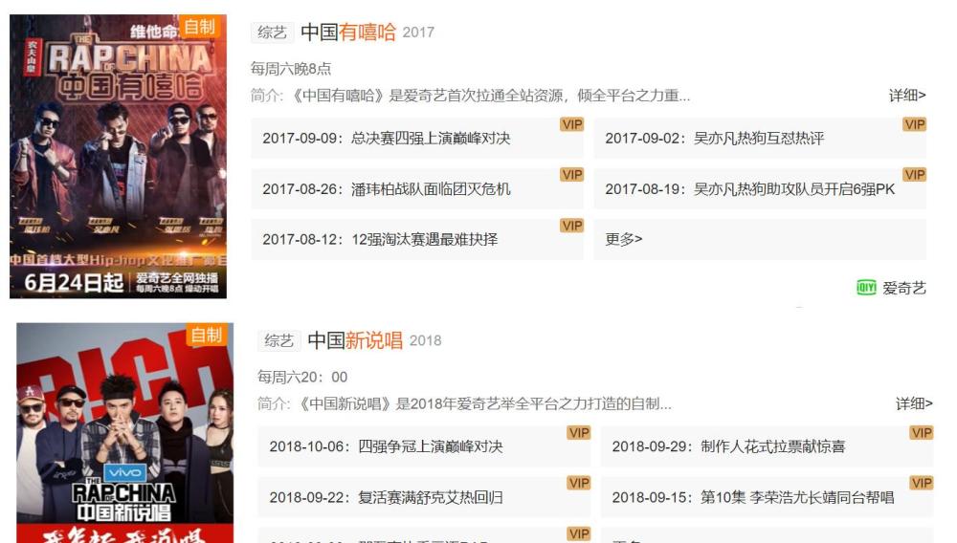Image resolution: width=957 pixels, height=543 pixels.
Task: Click VIP badge on 2018-09-22 episode
Action: pos(579,483)
